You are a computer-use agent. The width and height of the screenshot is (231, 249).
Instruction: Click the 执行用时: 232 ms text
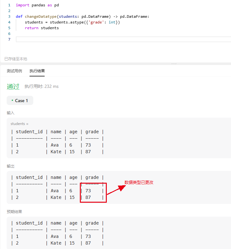pyautogui.click(x=42, y=86)
